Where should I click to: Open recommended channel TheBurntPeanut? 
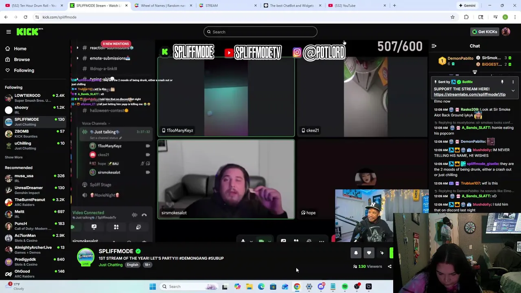pos(34,202)
